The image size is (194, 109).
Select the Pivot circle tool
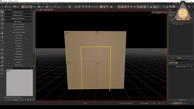pyautogui.click(x=2, y=28)
